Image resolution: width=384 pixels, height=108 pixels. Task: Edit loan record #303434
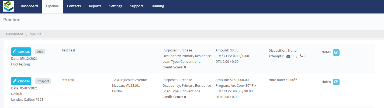(x=21, y=81)
